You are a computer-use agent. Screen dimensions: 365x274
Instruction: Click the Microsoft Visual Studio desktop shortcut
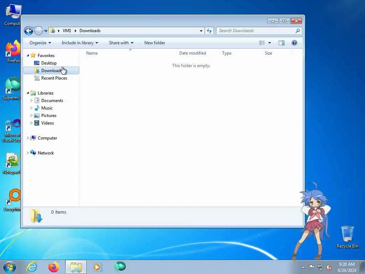coord(11,131)
